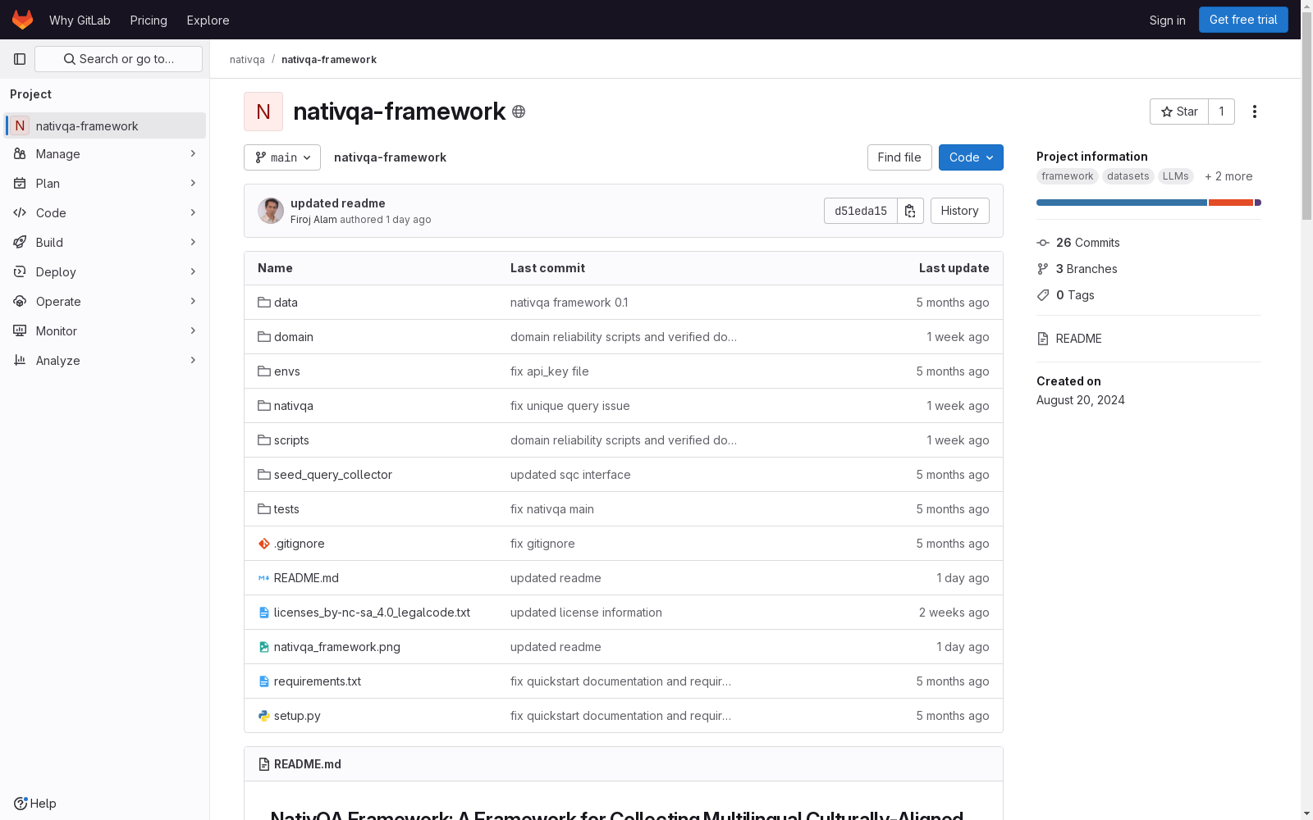Click the commits icon in Project information
Viewport: 1313px width, 820px height.
(x=1043, y=243)
